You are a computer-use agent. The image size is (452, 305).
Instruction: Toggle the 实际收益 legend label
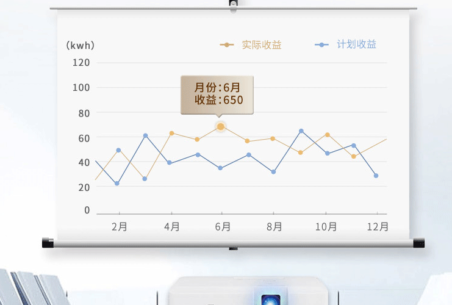pos(262,45)
